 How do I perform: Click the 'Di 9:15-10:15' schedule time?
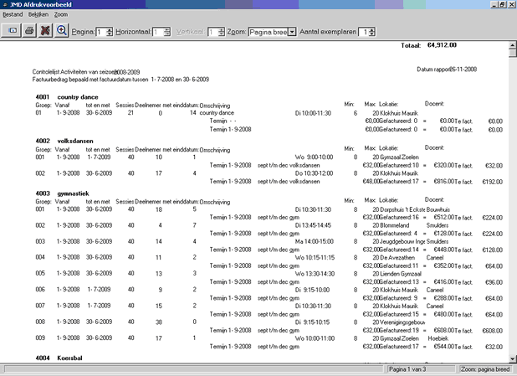(312, 322)
